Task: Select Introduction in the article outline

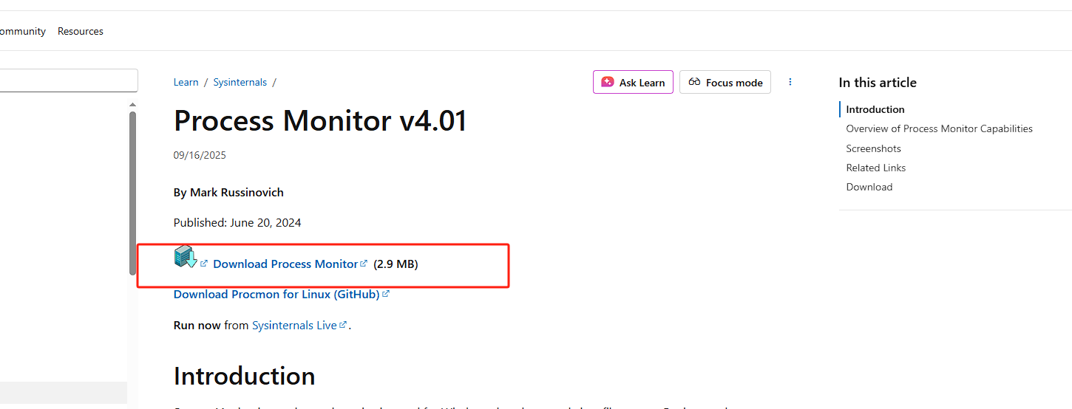Action: pyautogui.click(x=875, y=109)
